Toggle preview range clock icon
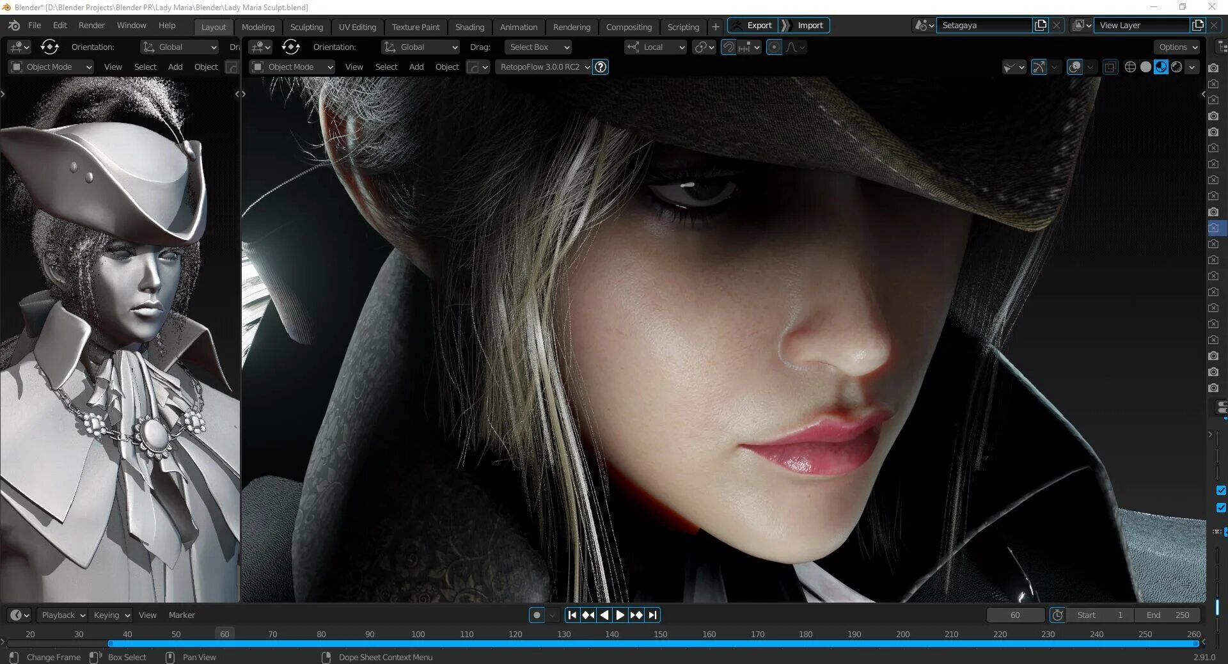This screenshot has height=664, width=1228. click(x=1057, y=615)
